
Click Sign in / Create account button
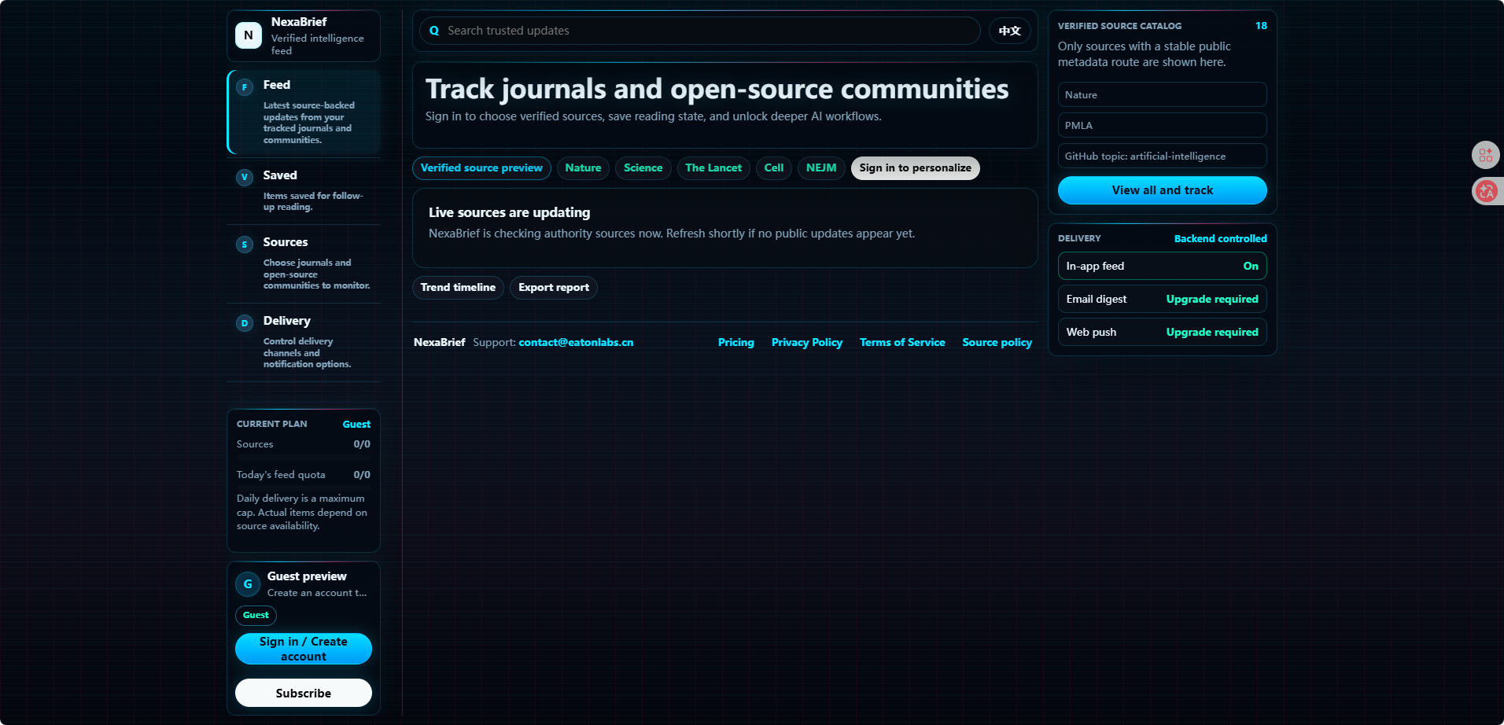[304, 649]
